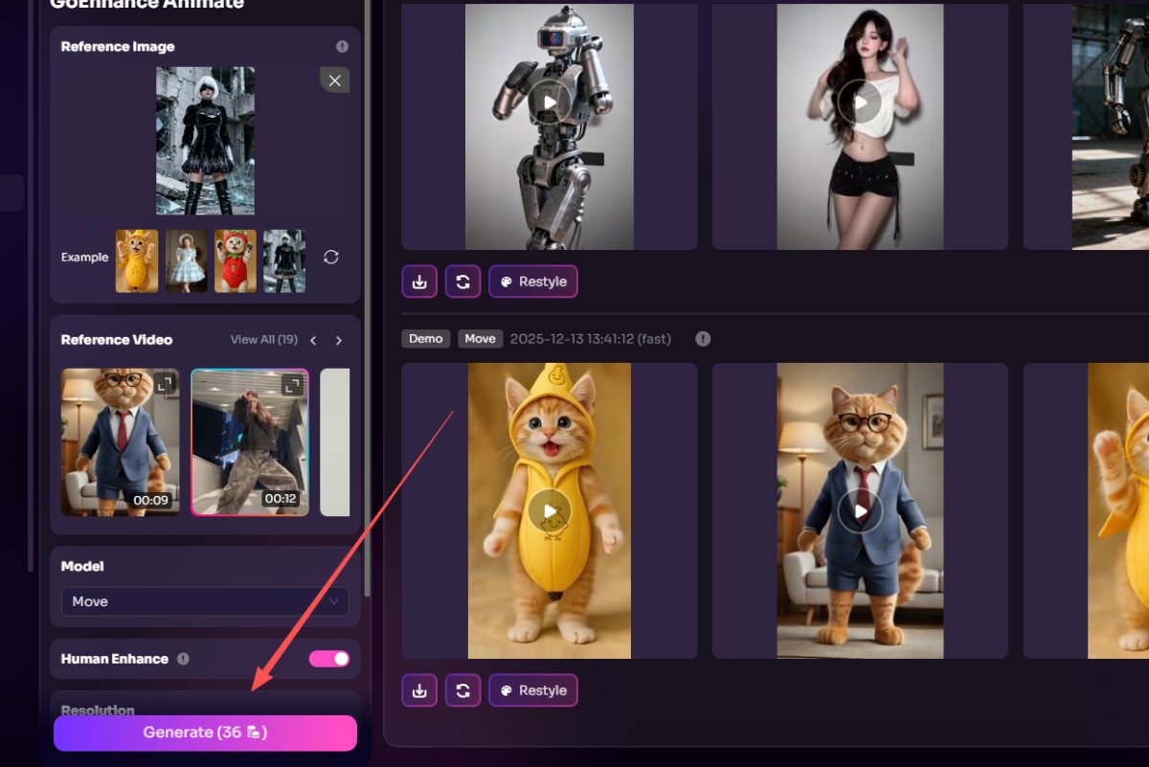This screenshot has width=1149, height=767.
Task: Play the banana costume kitten video
Action: point(549,511)
